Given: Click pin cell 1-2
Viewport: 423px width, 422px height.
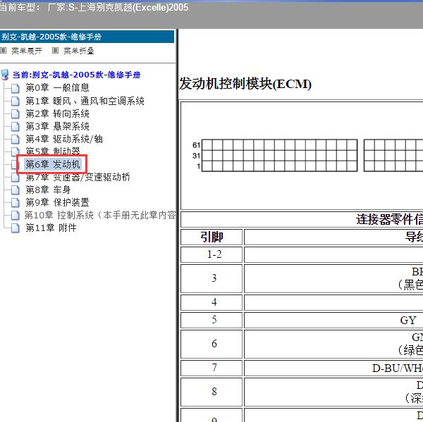Looking at the screenshot, I should [211, 254].
